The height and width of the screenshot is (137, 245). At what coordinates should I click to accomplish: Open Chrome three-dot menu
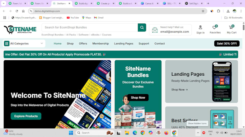(241, 11)
